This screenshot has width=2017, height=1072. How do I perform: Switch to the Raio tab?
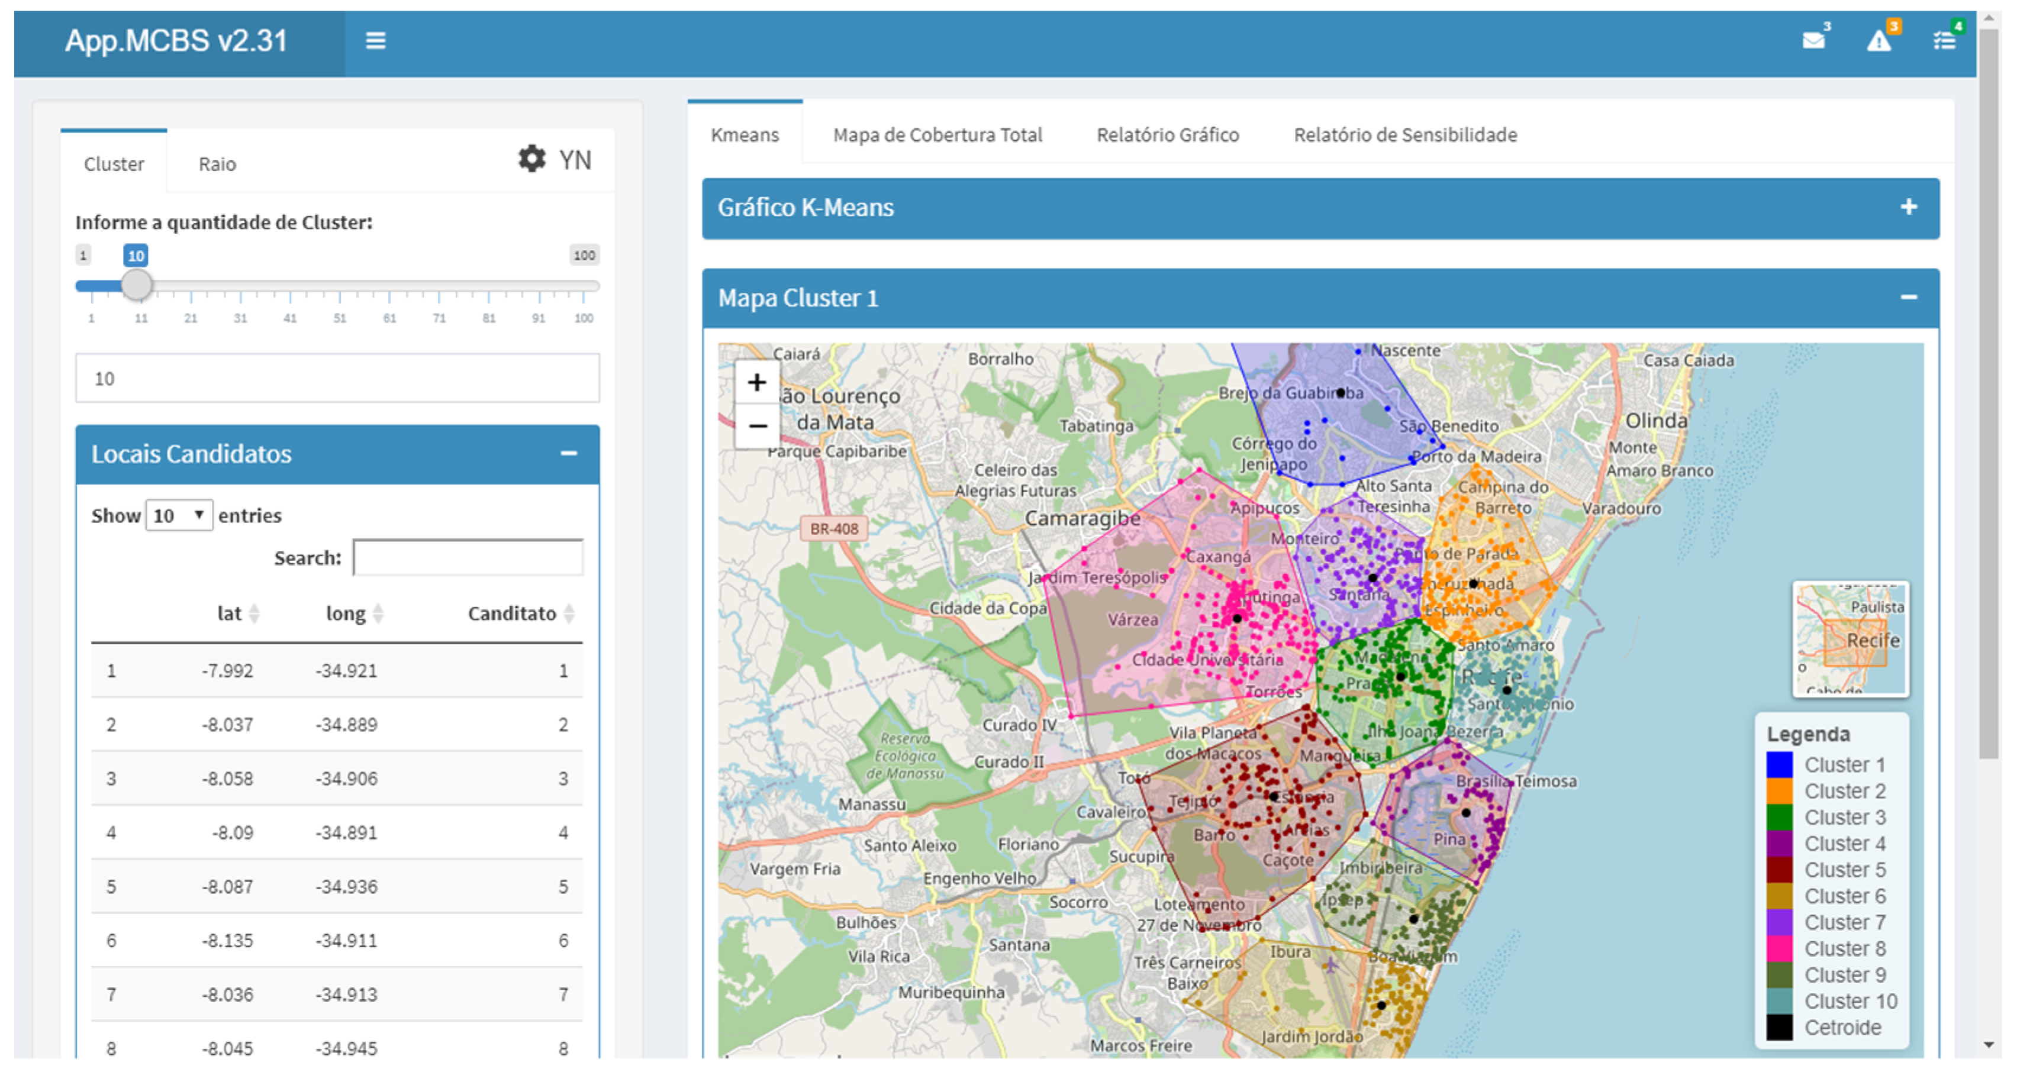[217, 164]
